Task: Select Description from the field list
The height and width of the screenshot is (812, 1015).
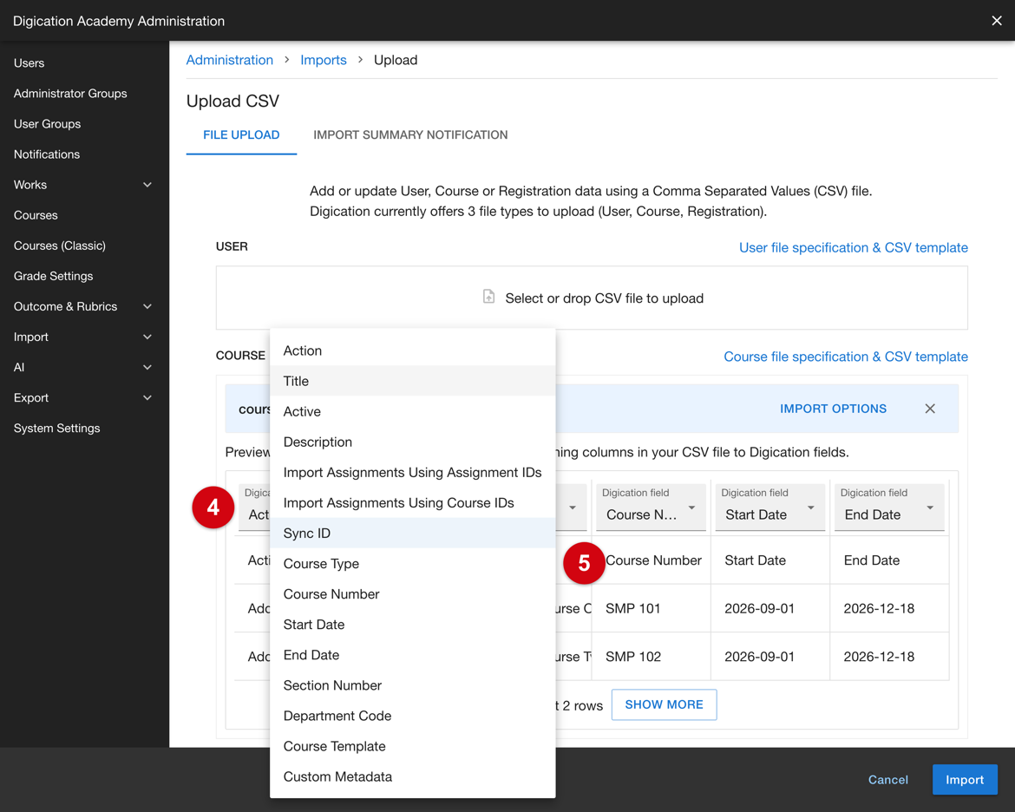Action: tap(412, 442)
